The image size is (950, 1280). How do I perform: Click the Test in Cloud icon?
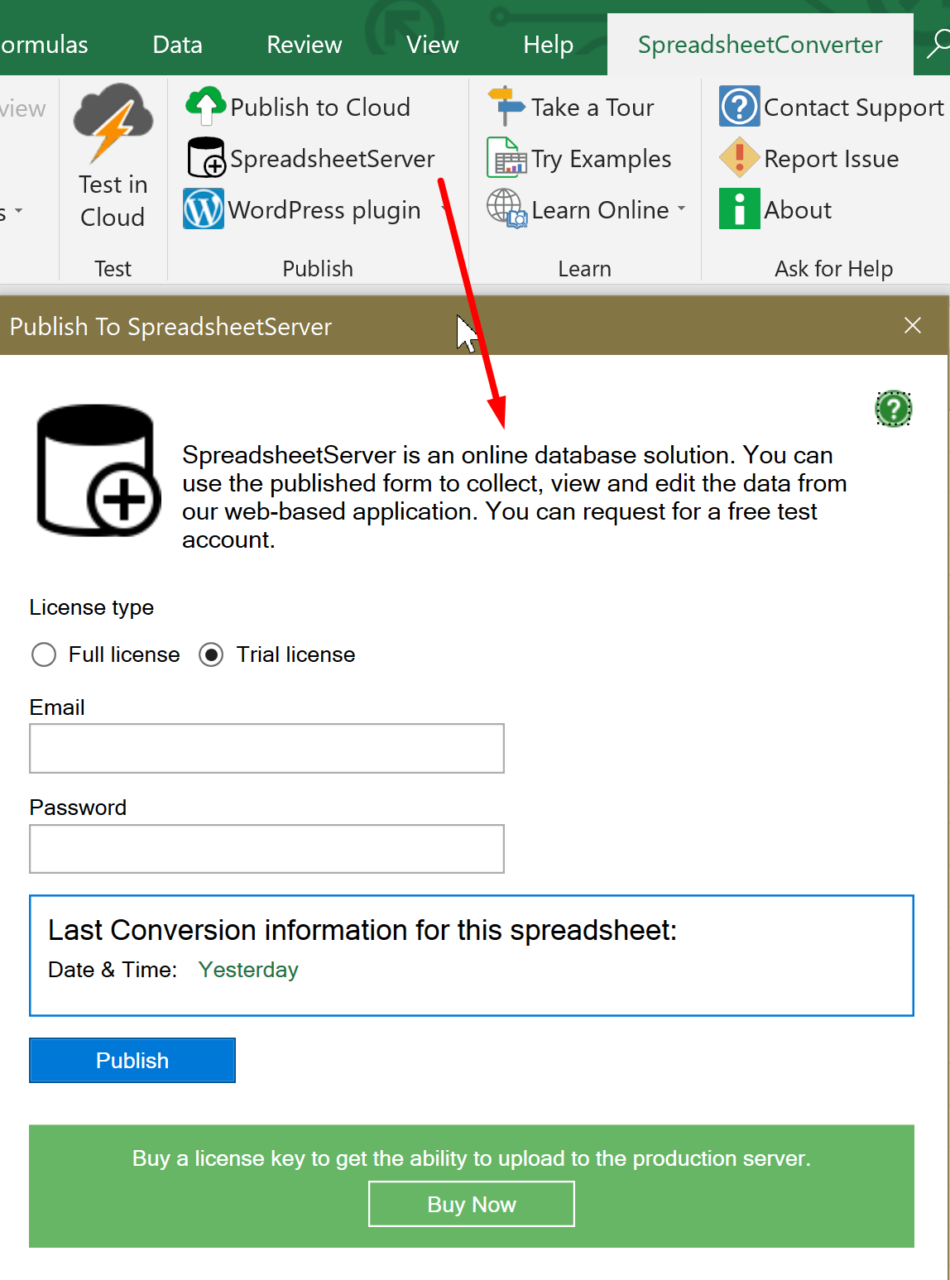pos(113,121)
